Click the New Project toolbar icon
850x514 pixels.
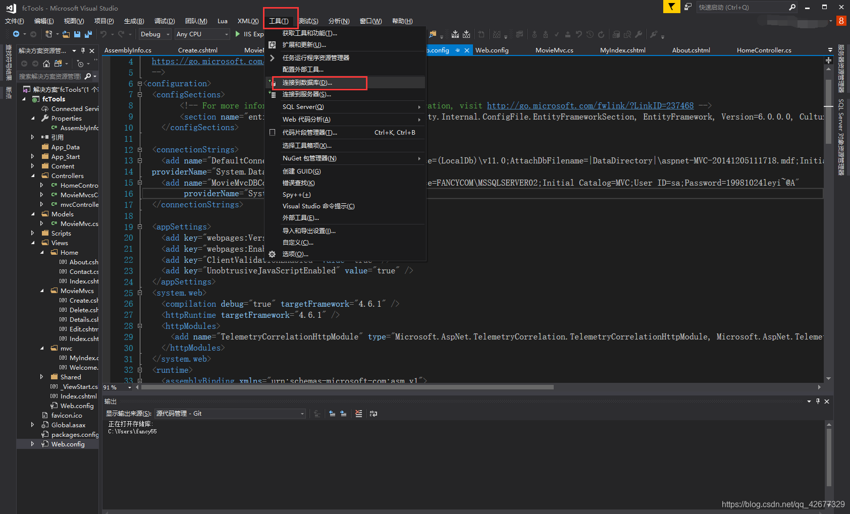coord(48,34)
